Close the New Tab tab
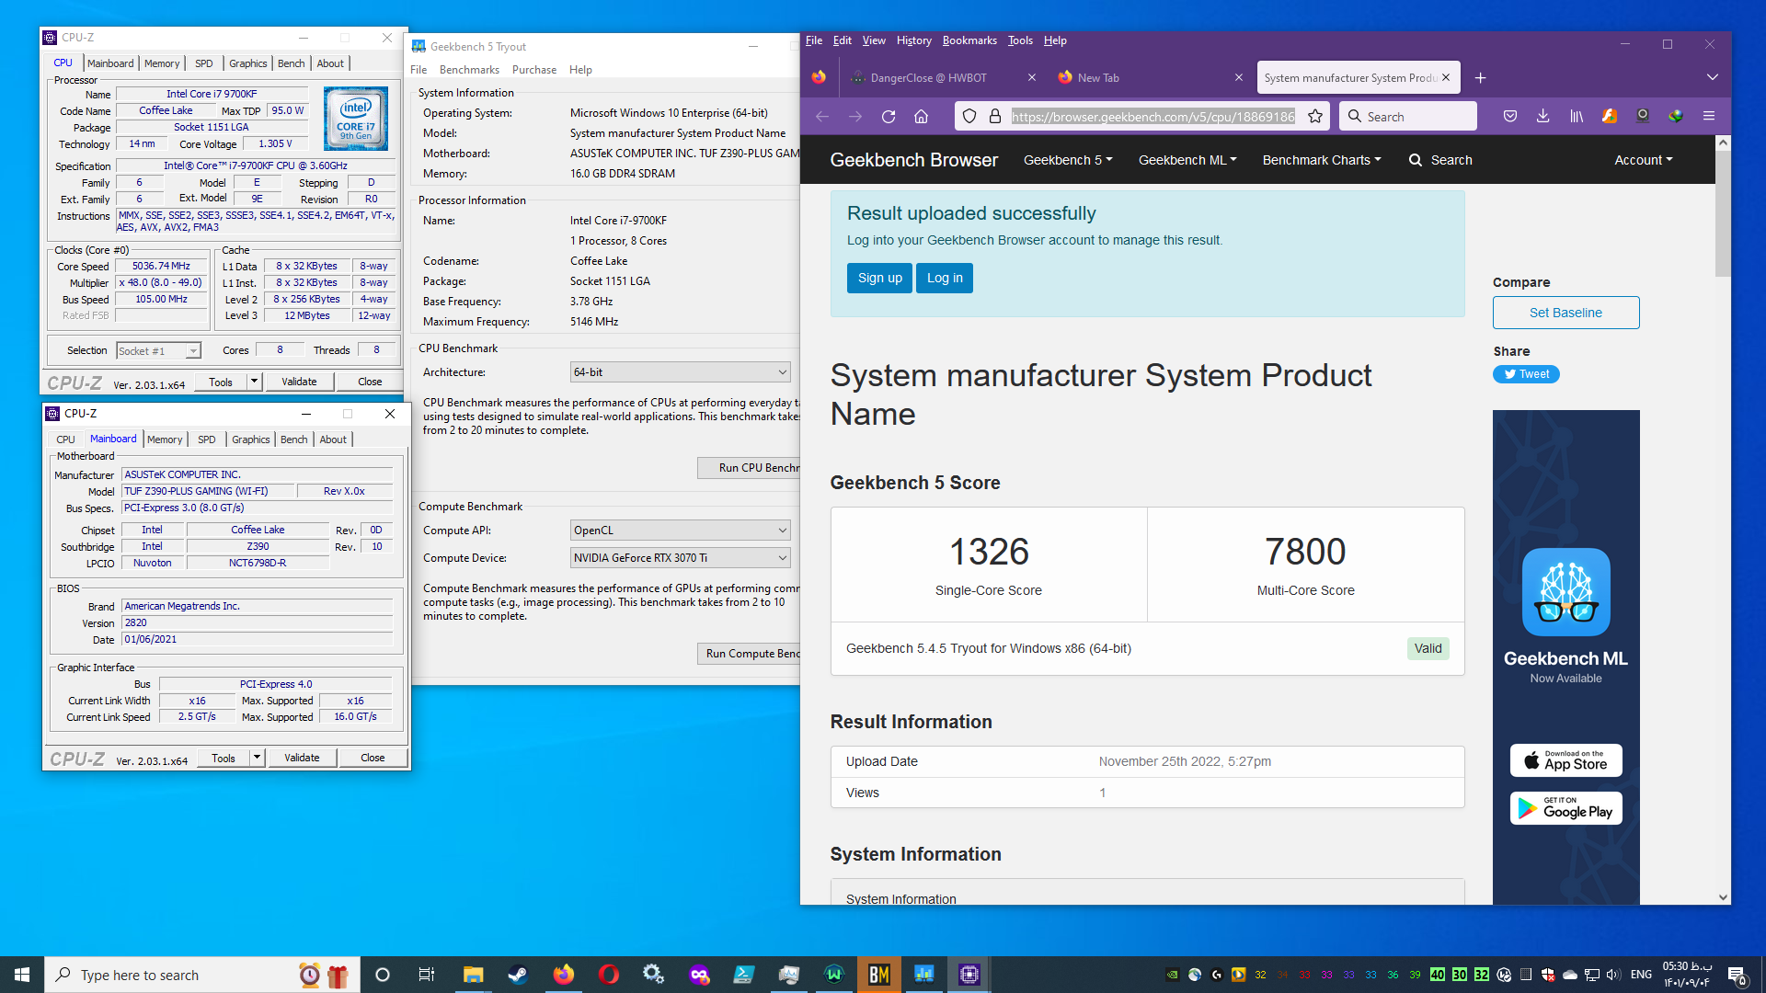 point(1238,78)
